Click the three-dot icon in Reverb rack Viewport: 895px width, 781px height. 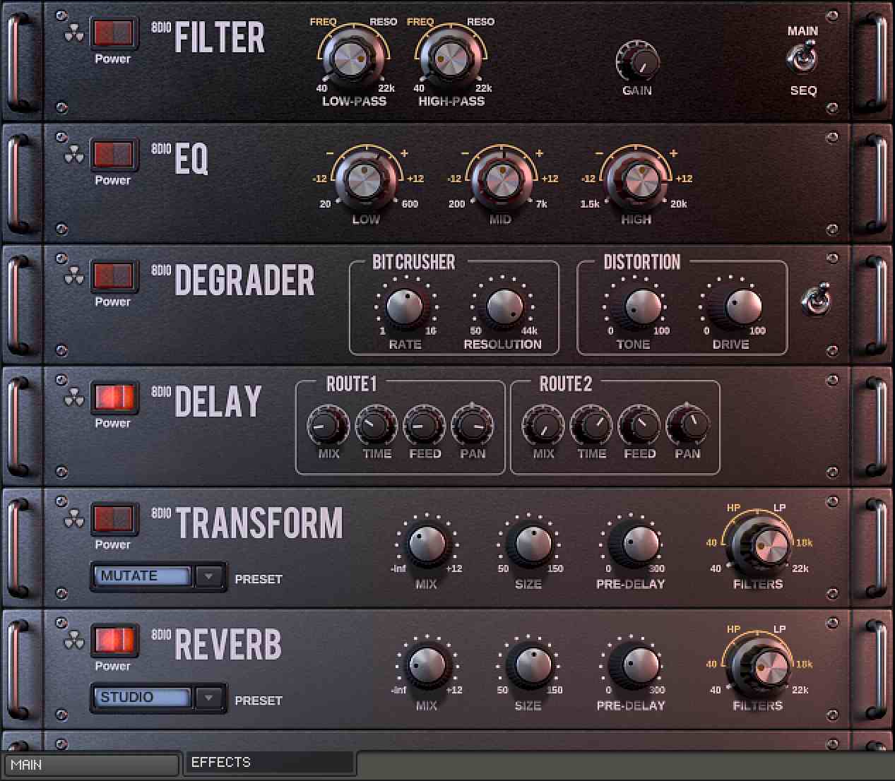click(74, 641)
